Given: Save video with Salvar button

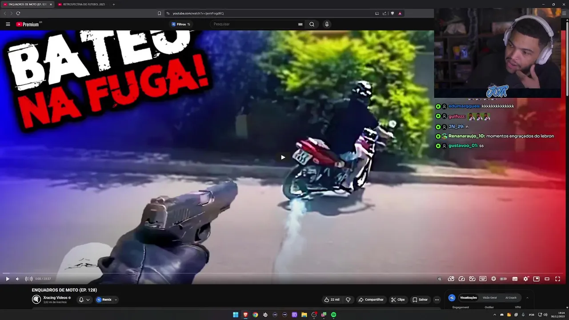Looking at the screenshot, I should [420, 300].
